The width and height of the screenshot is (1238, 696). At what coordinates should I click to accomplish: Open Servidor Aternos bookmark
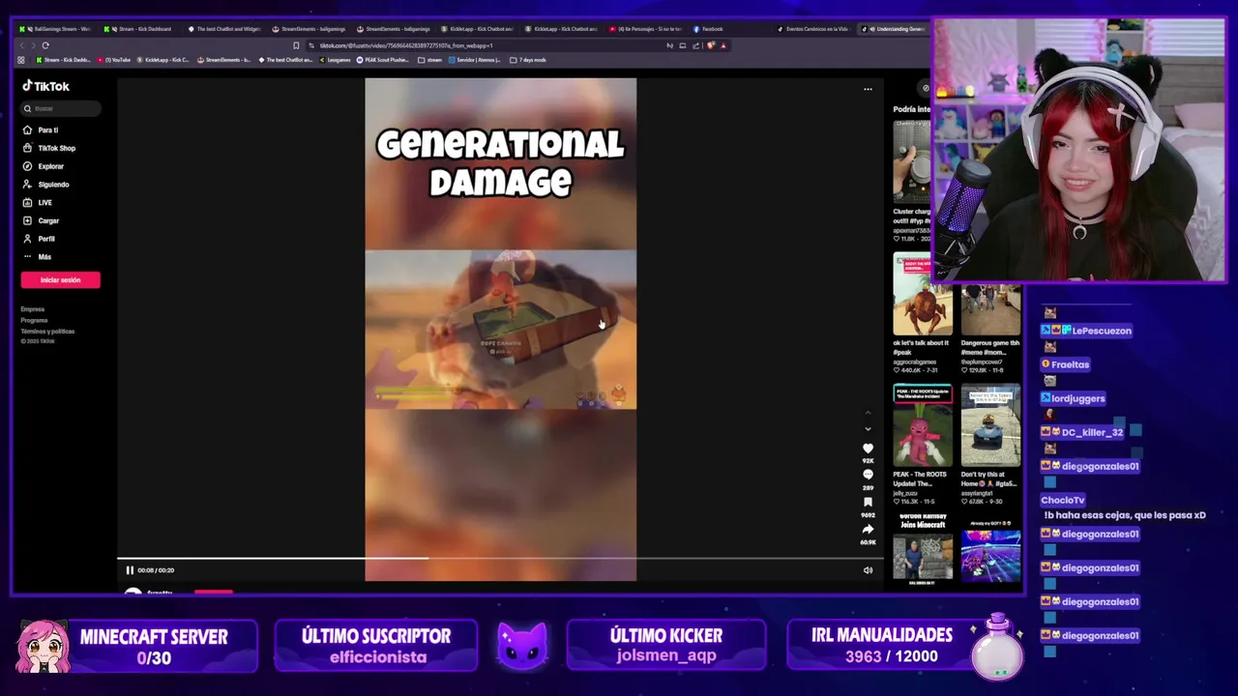477,60
